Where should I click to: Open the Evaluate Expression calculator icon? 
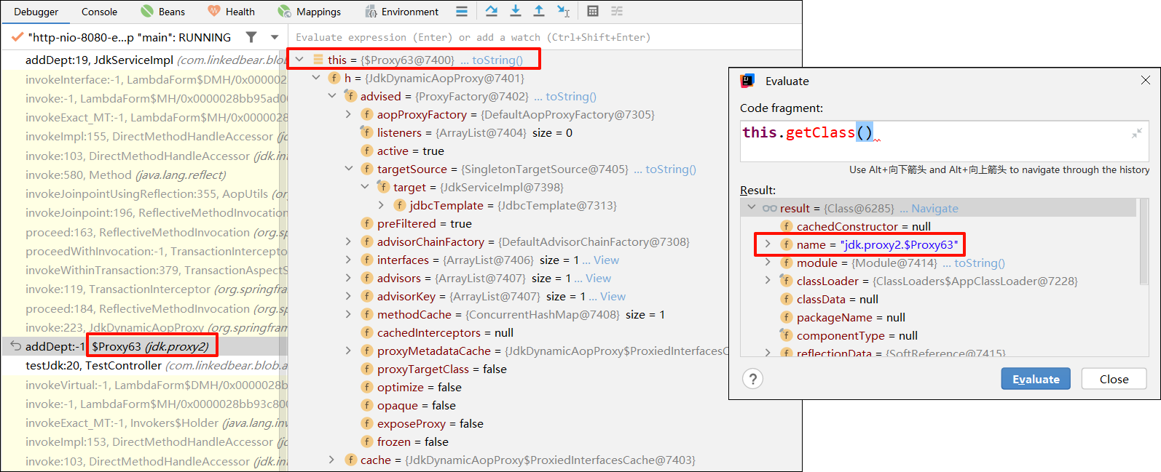[593, 11]
